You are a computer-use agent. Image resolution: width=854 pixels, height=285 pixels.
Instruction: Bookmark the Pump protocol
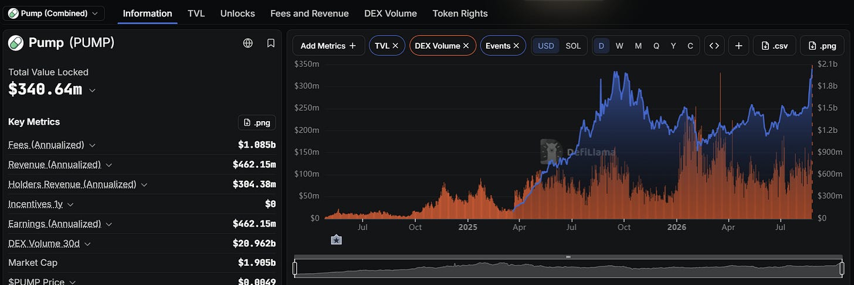tap(271, 43)
